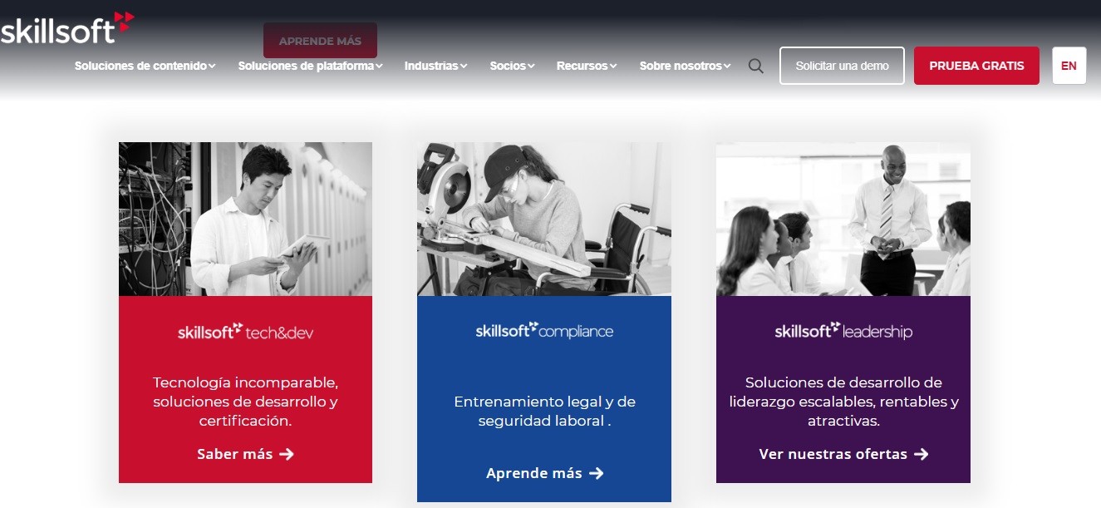Viewport: 1101px width, 508px height.
Task: Click arrow beside blue card's Aprende más
Action: 596,473
